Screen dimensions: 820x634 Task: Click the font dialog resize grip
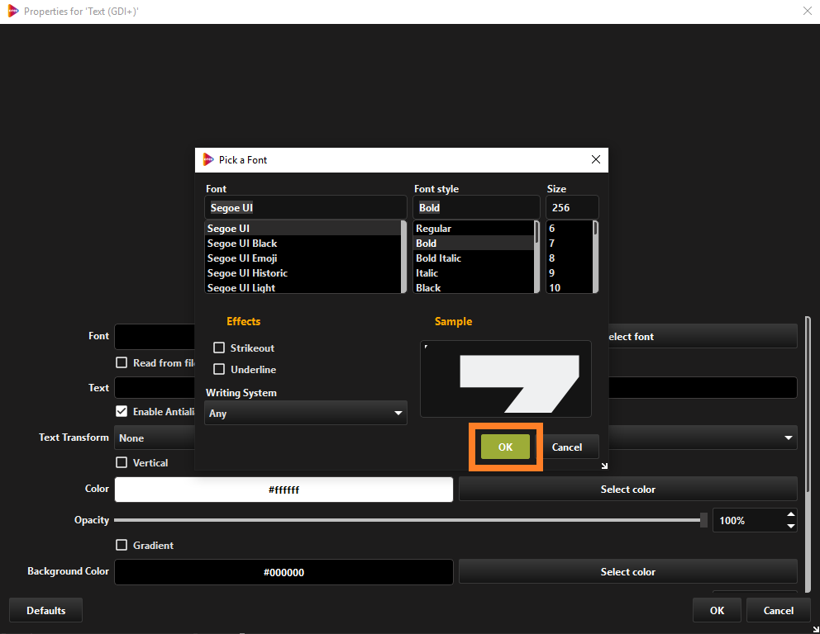coord(604,466)
